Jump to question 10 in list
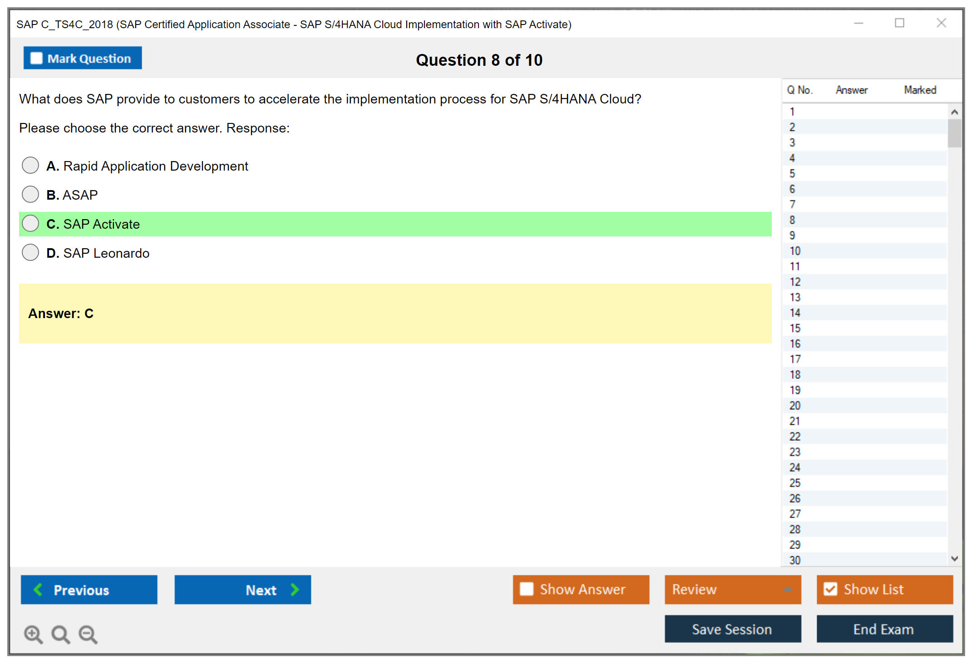The height and width of the screenshot is (667, 976). 795,251
